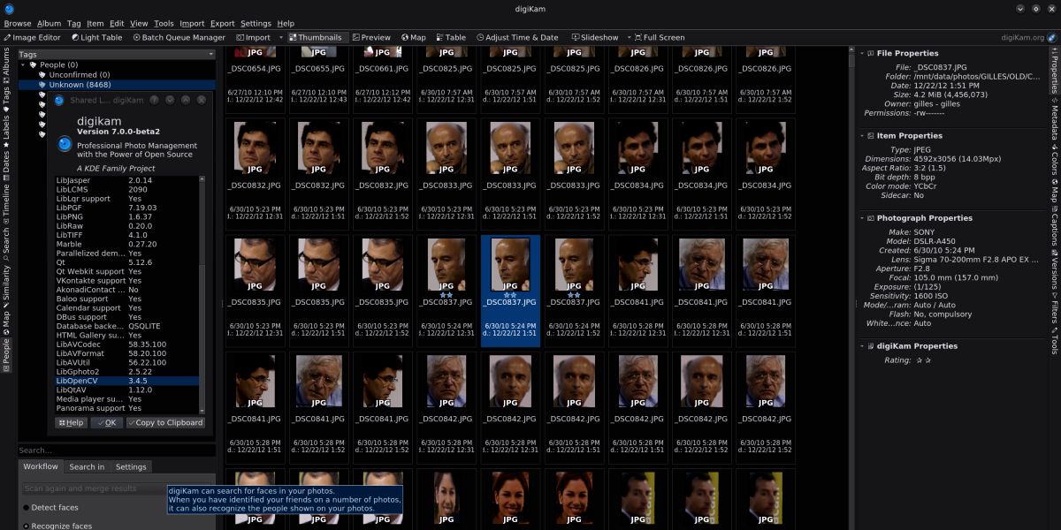The image size is (1061, 530).
Task: Launch the Light Table tool
Action: click(96, 38)
